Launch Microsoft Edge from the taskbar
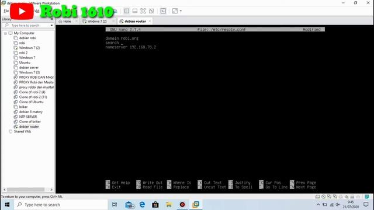This screenshot has height=210, width=374. click(x=143, y=205)
